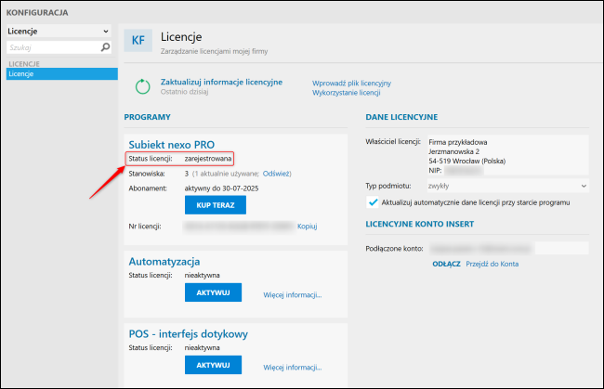Click Odśwież link next to Stanowiska
Screen dimensions: 604x389
pyautogui.click(x=276, y=174)
